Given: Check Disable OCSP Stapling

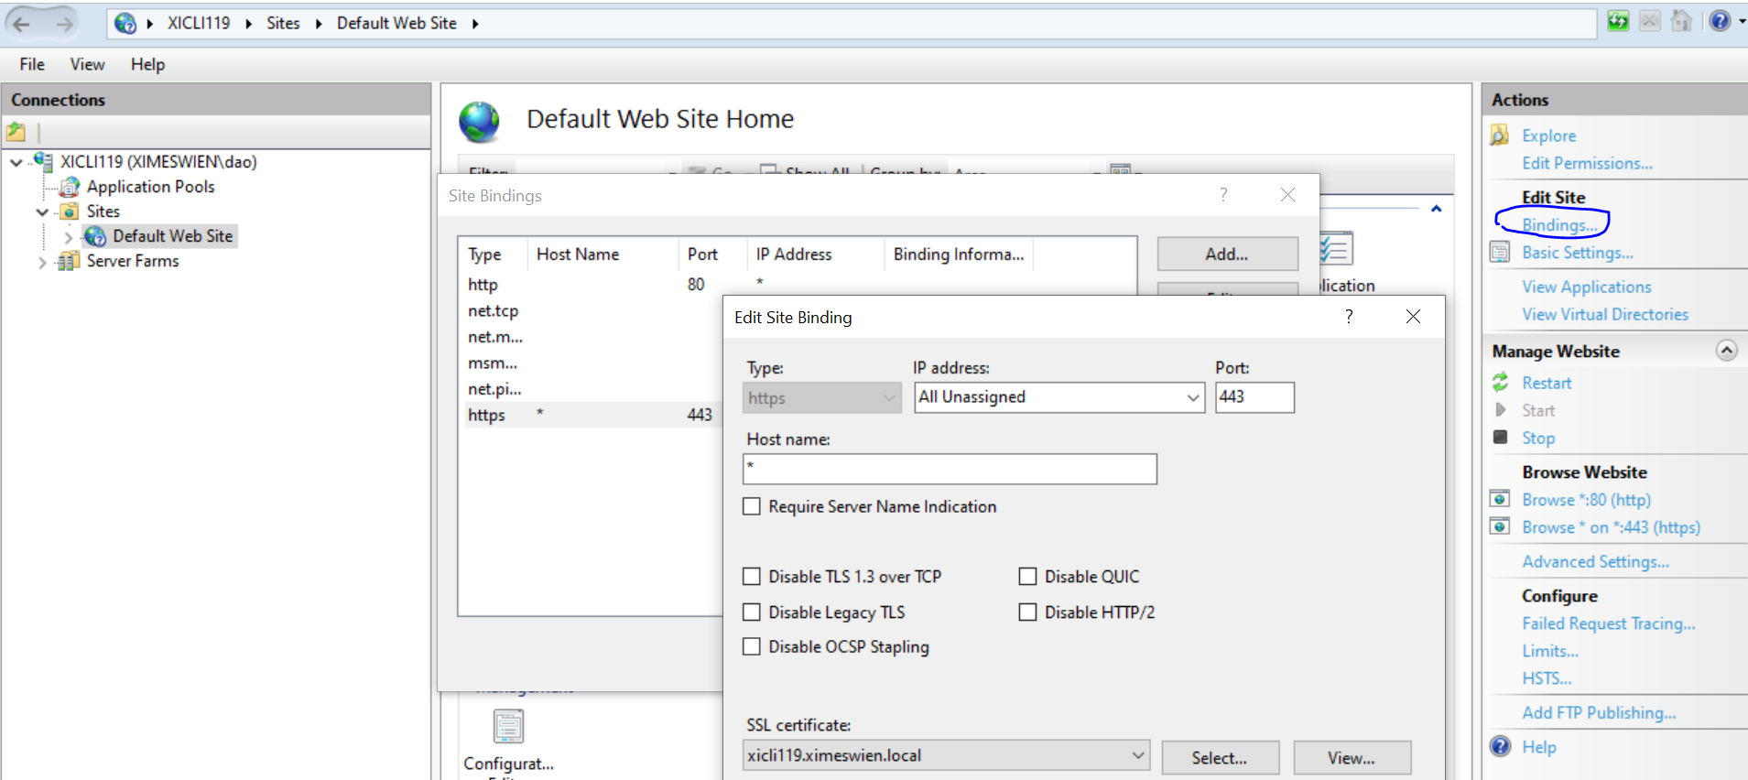Looking at the screenshot, I should [752, 646].
